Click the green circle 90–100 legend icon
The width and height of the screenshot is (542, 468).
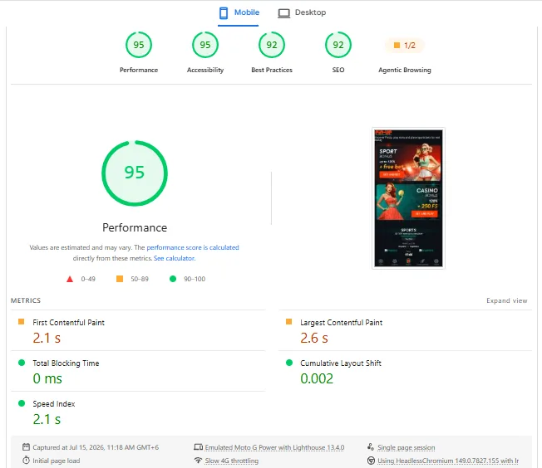173,279
